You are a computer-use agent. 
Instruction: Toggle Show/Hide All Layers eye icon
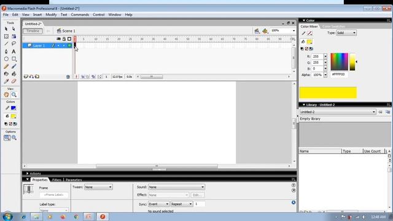click(x=58, y=39)
